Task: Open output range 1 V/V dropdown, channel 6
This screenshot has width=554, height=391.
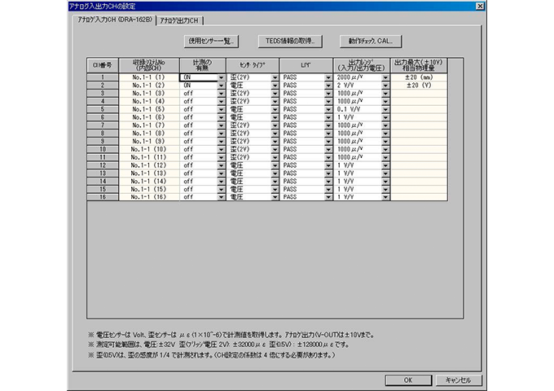Action: (385, 117)
